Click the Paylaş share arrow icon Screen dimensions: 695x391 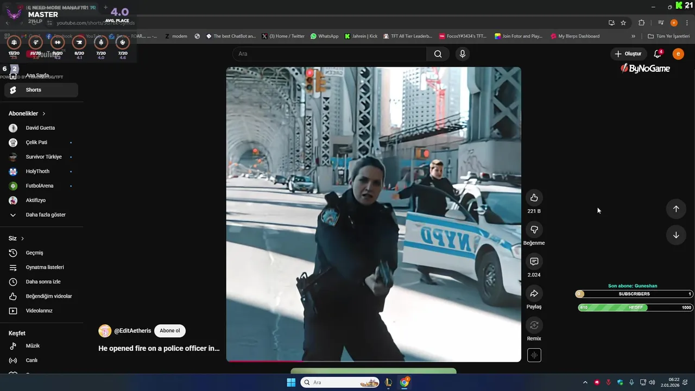534,294
